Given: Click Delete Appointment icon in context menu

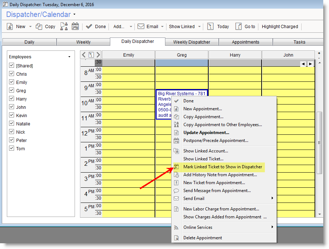Looking at the screenshot, I should tap(176, 238).
